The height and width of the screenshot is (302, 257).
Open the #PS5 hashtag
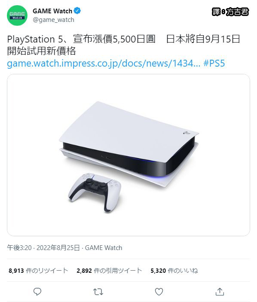click(214, 63)
